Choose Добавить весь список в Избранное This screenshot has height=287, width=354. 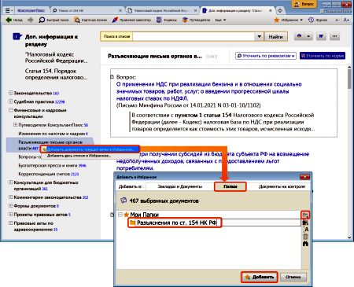click(79, 156)
